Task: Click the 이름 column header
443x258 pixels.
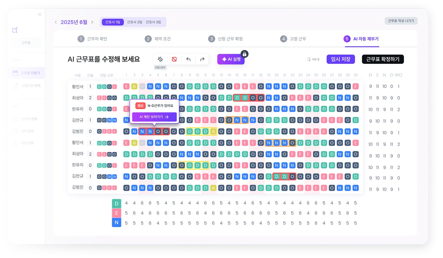Action: point(78,75)
